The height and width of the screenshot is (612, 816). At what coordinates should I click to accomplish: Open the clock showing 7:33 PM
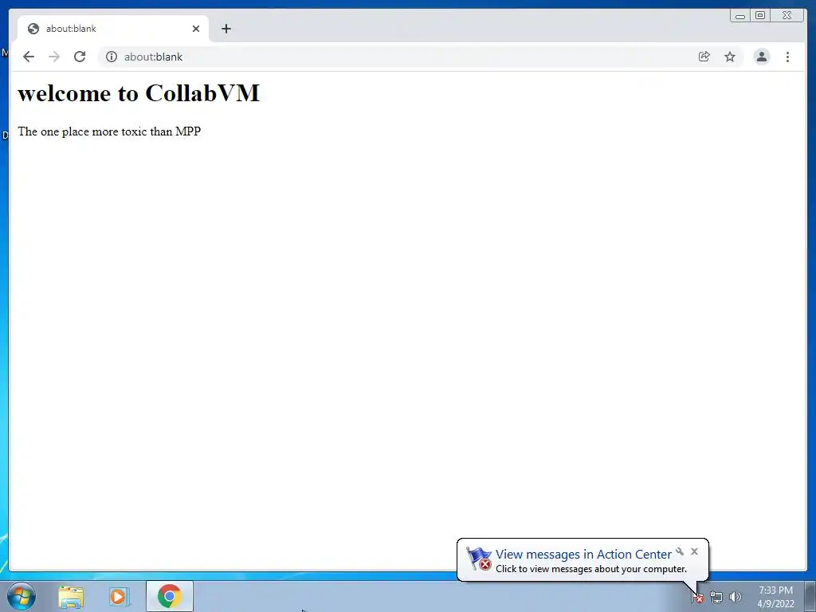[775, 597]
